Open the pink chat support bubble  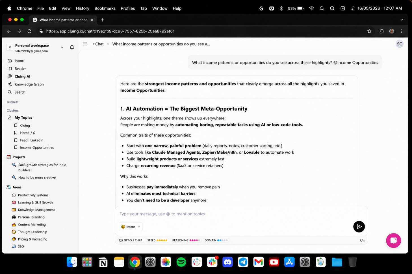tap(393, 240)
